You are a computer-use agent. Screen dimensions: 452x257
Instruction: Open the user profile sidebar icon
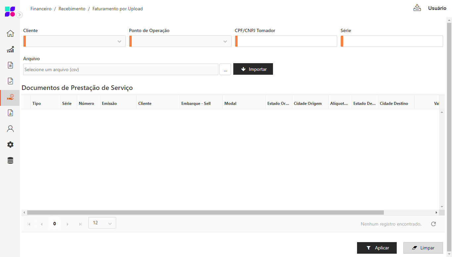point(10,129)
